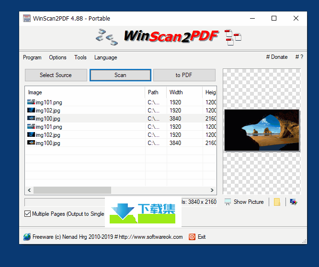Click the WinScan2PDF app icon in title bar

(x=27, y=18)
